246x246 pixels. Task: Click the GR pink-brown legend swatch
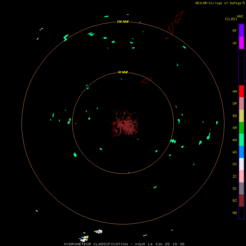click(x=241, y=104)
